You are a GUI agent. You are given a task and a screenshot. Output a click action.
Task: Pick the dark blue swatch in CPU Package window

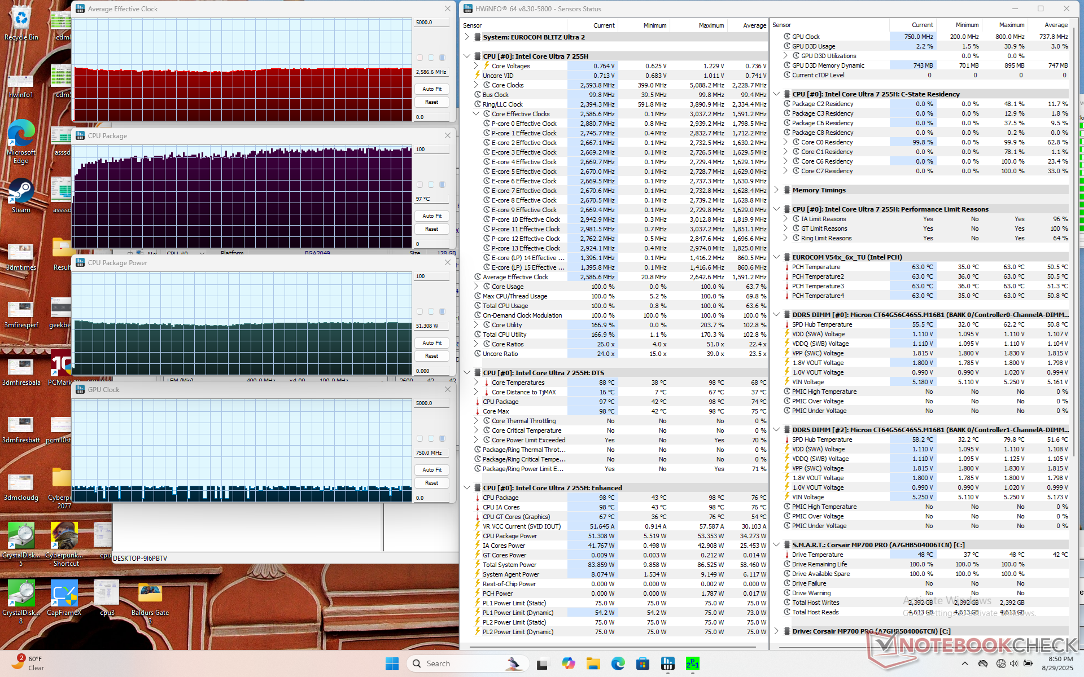pyautogui.click(x=442, y=184)
